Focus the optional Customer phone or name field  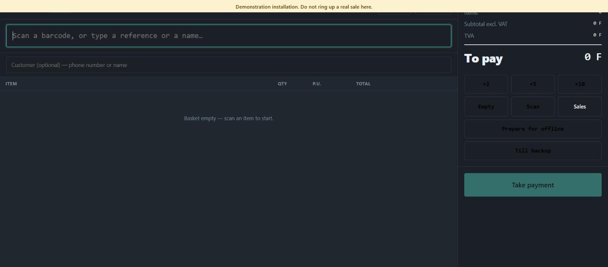(228, 65)
